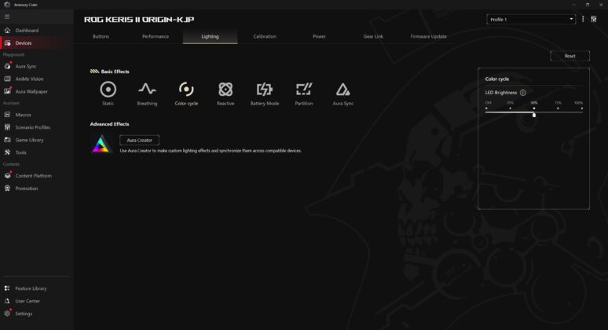Viewport: 608px width, 330px height.
Task: Open Scenario Profiles in the sidebar
Action: point(36,127)
